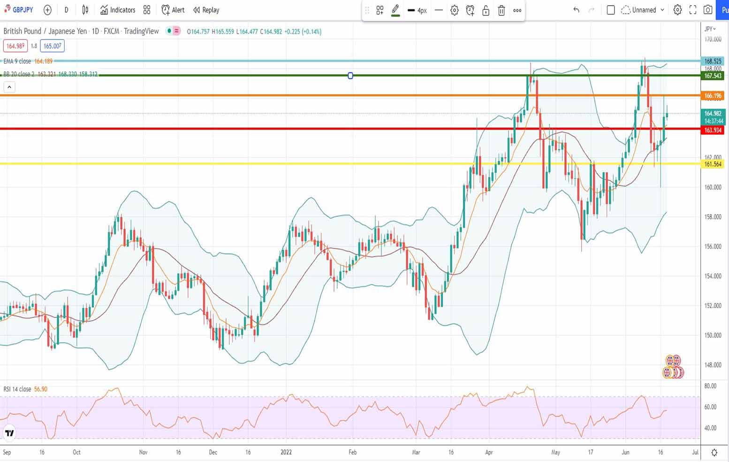This screenshot has width=729, height=462.
Task: Take a chart snapshot with camera icon
Action: tap(708, 10)
